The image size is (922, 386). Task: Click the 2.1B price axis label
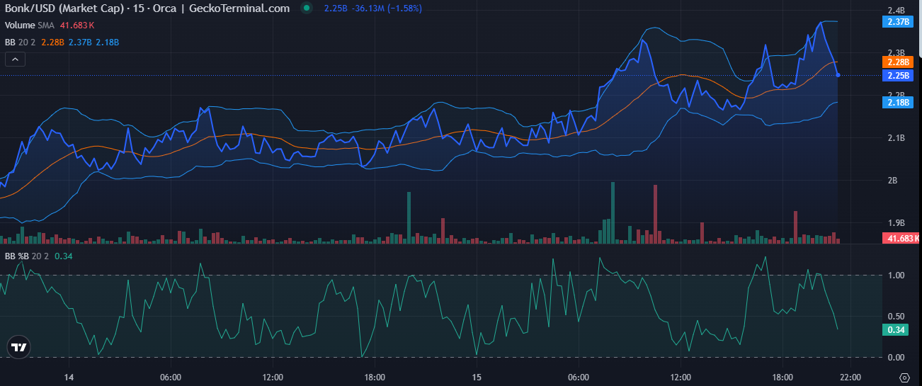(895, 138)
